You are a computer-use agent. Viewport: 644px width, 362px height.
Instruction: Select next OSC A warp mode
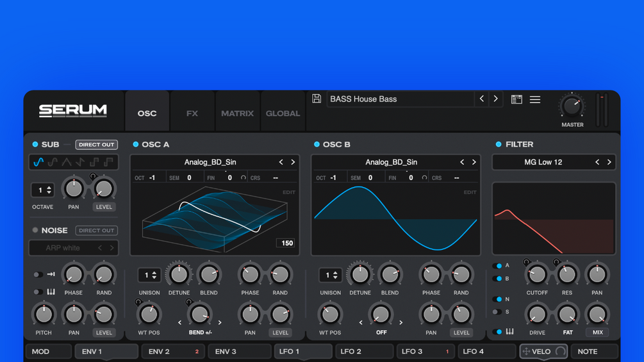tap(220, 323)
